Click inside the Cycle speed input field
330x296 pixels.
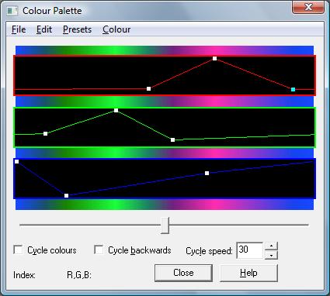(249, 250)
